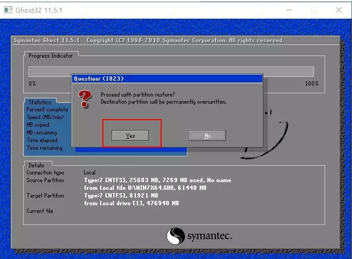Click the Source Partition NTFS info line
The image size is (352, 259).
pos(157,180)
